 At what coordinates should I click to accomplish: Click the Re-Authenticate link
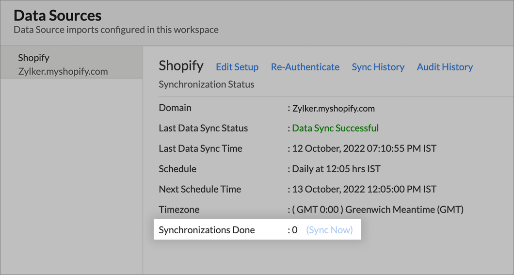pos(305,67)
